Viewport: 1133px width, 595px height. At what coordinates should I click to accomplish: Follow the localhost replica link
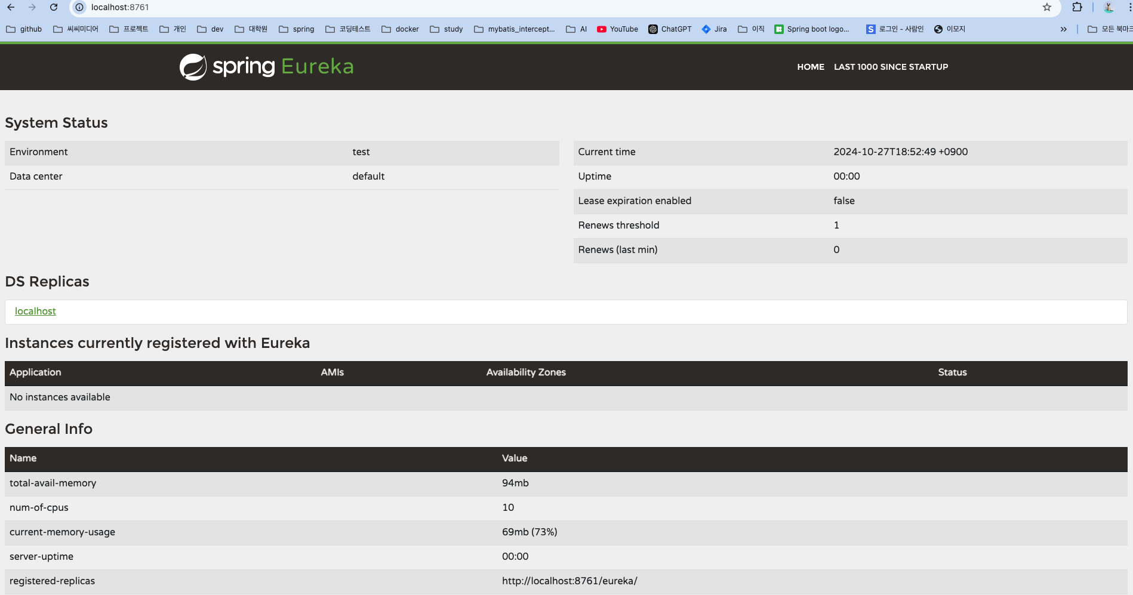(35, 311)
